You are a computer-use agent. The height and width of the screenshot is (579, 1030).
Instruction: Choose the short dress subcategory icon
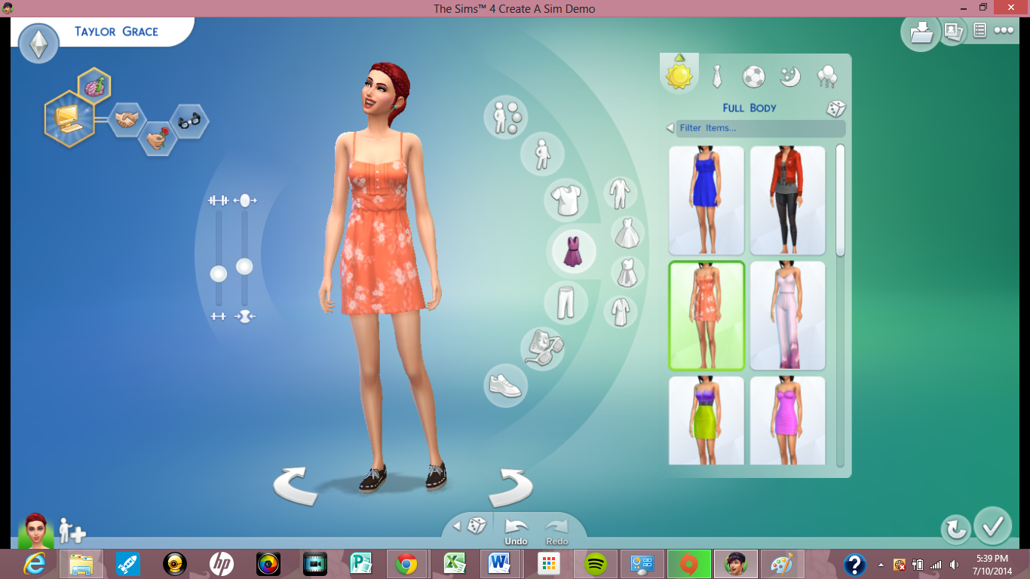(627, 273)
